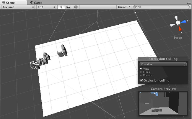Screen dimensions: 192x119
Task: Open the Gizmos dropdown menu
Action: pyautogui.click(x=124, y=7)
